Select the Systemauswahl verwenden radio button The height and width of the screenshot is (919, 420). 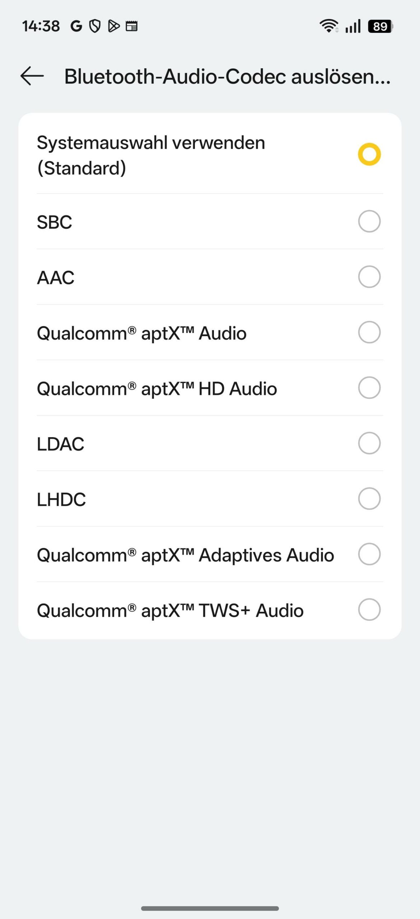point(369,154)
